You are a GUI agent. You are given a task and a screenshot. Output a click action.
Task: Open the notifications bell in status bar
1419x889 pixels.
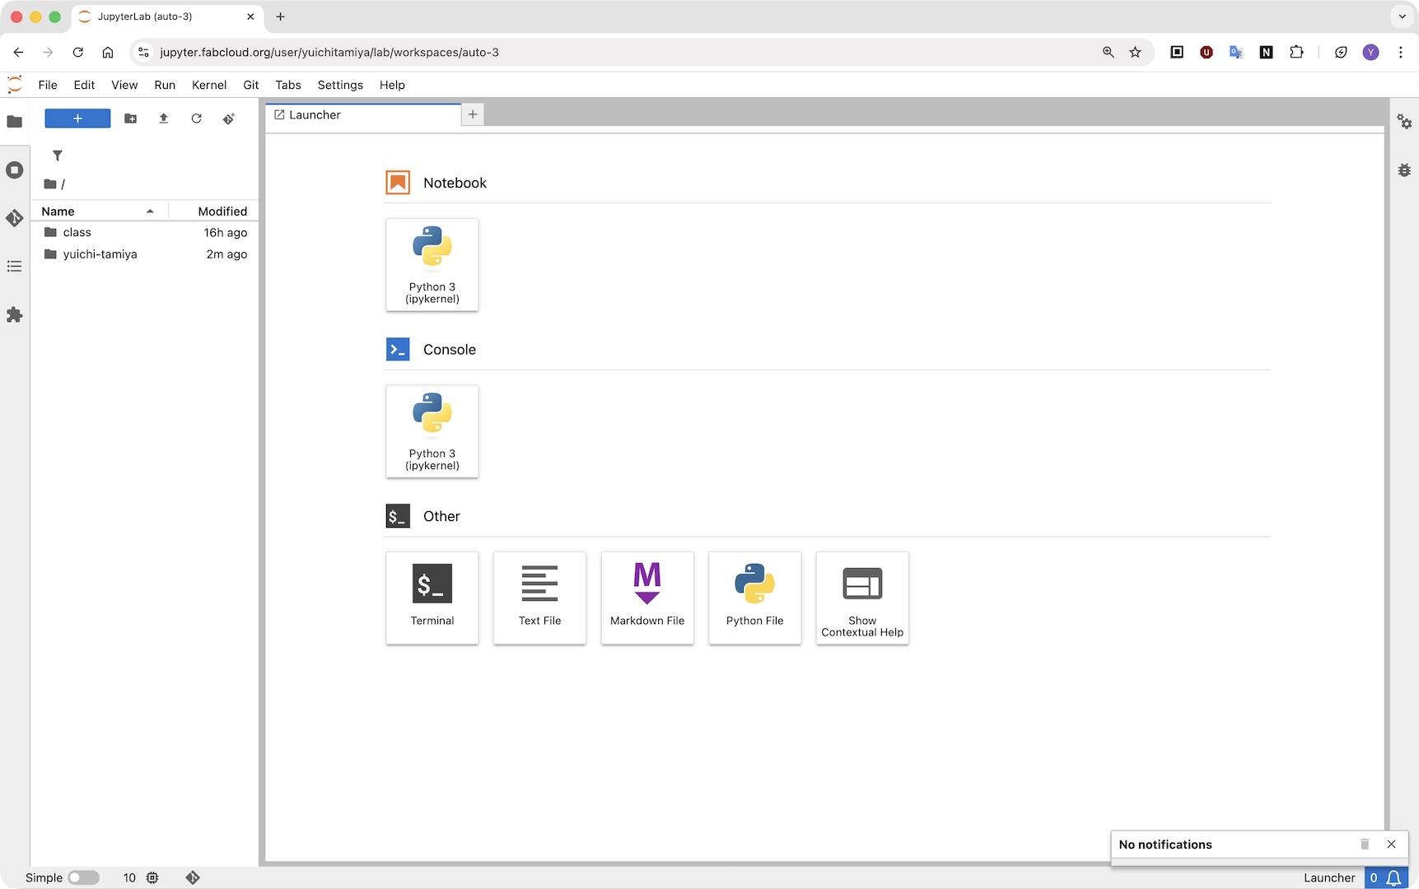[x=1393, y=877]
